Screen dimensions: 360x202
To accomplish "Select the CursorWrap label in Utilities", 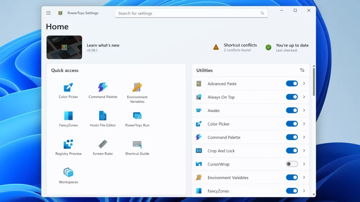I will click(x=218, y=164).
